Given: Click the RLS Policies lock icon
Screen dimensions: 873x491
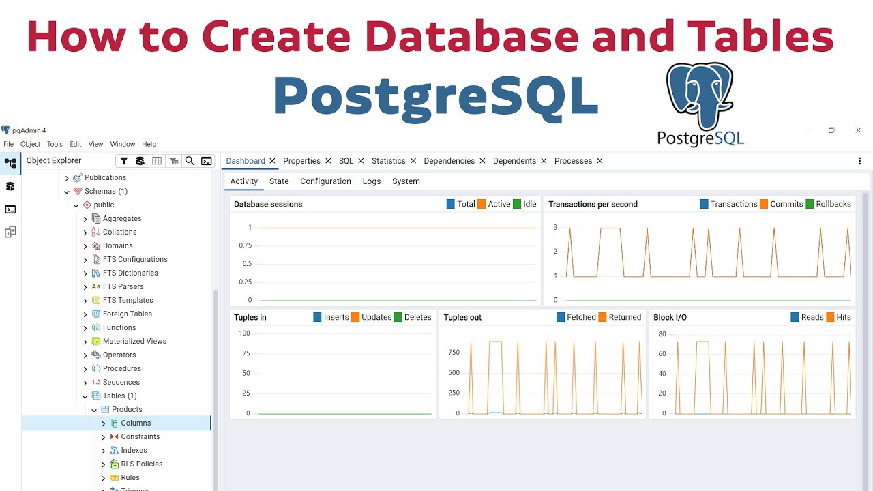Looking at the screenshot, I should pyautogui.click(x=115, y=464).
